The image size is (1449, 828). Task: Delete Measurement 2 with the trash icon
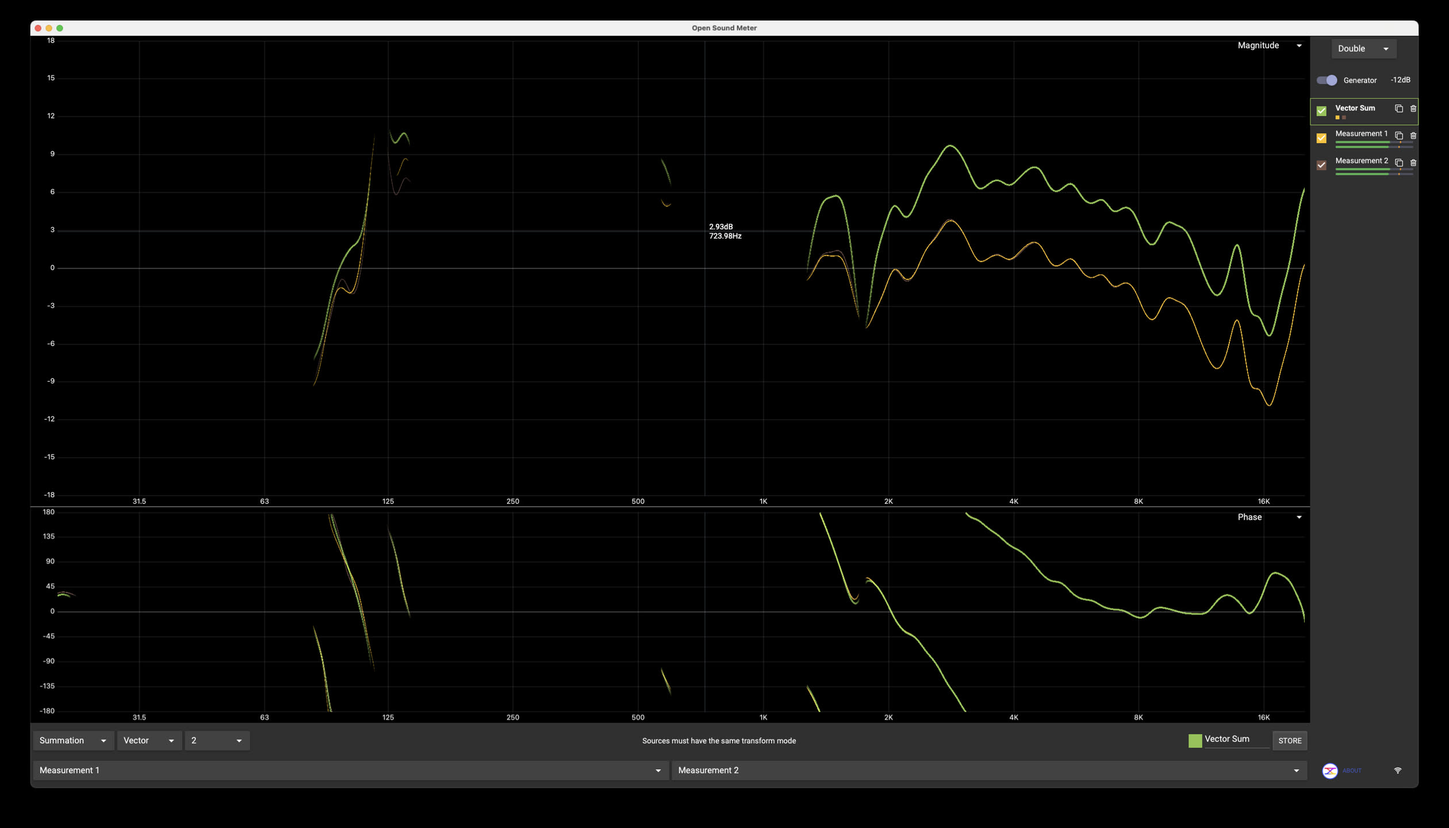tap(1413, 163)
